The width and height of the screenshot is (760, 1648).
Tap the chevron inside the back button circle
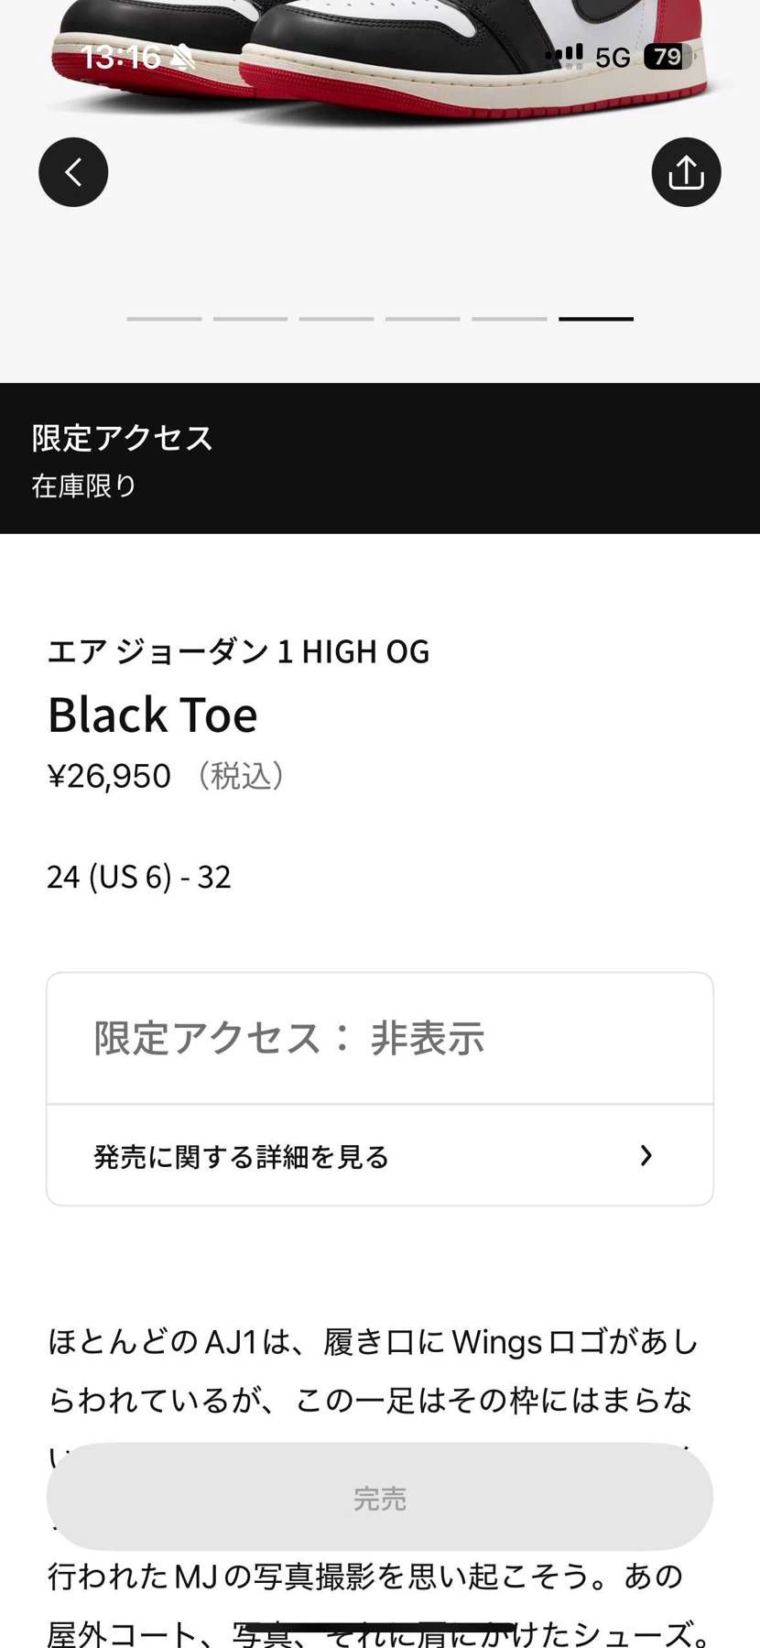click(x=73, y=172)
